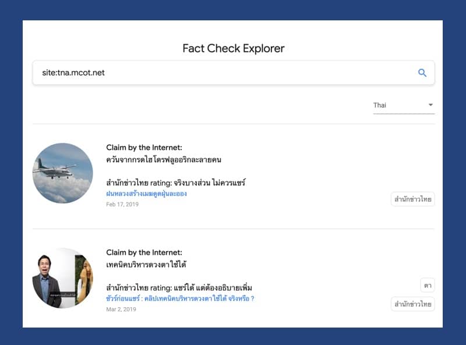Click 'Claim by the Internet' above the airplane claim
The width and height of the screenshot is (466, 345).
[x=144, y=148]
